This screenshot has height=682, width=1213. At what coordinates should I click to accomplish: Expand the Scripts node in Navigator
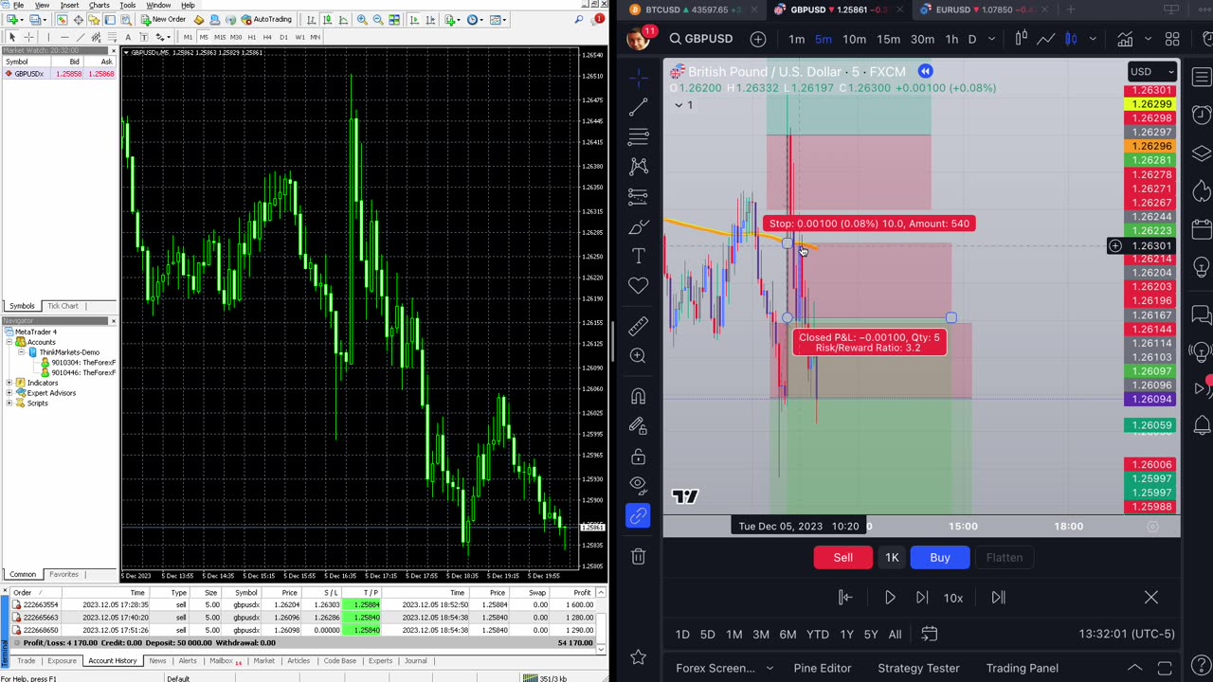[x=9, y=403]
